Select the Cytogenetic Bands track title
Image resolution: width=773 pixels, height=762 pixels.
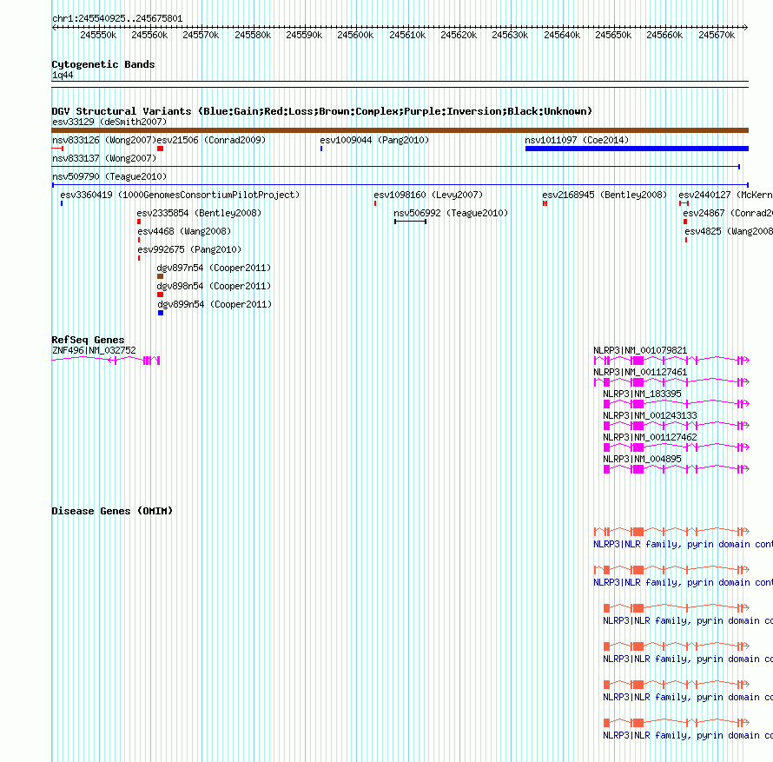tap(103, 64)
